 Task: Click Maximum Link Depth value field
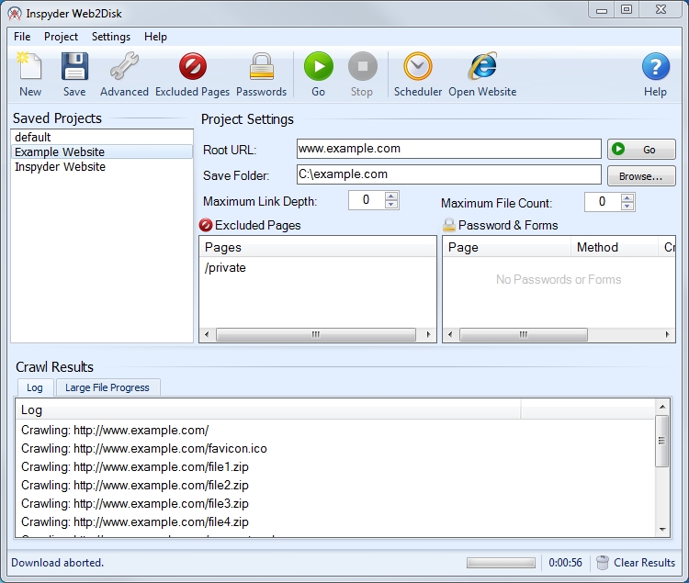click(x=366, y=200)
